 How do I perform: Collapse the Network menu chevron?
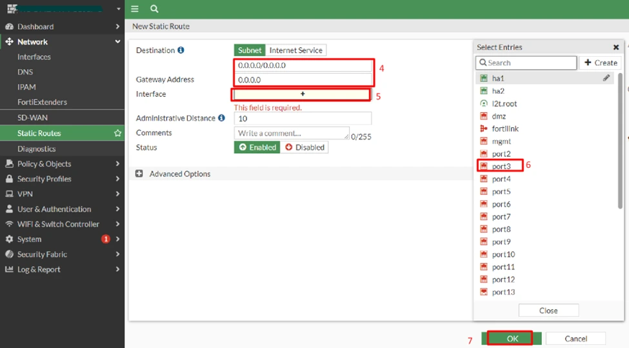pyautogui.click(x=117, y=42)
